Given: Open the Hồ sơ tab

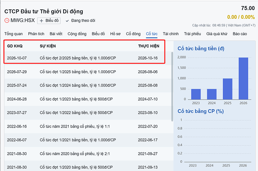Looking at the screenshot, I should tap(115, 34).
